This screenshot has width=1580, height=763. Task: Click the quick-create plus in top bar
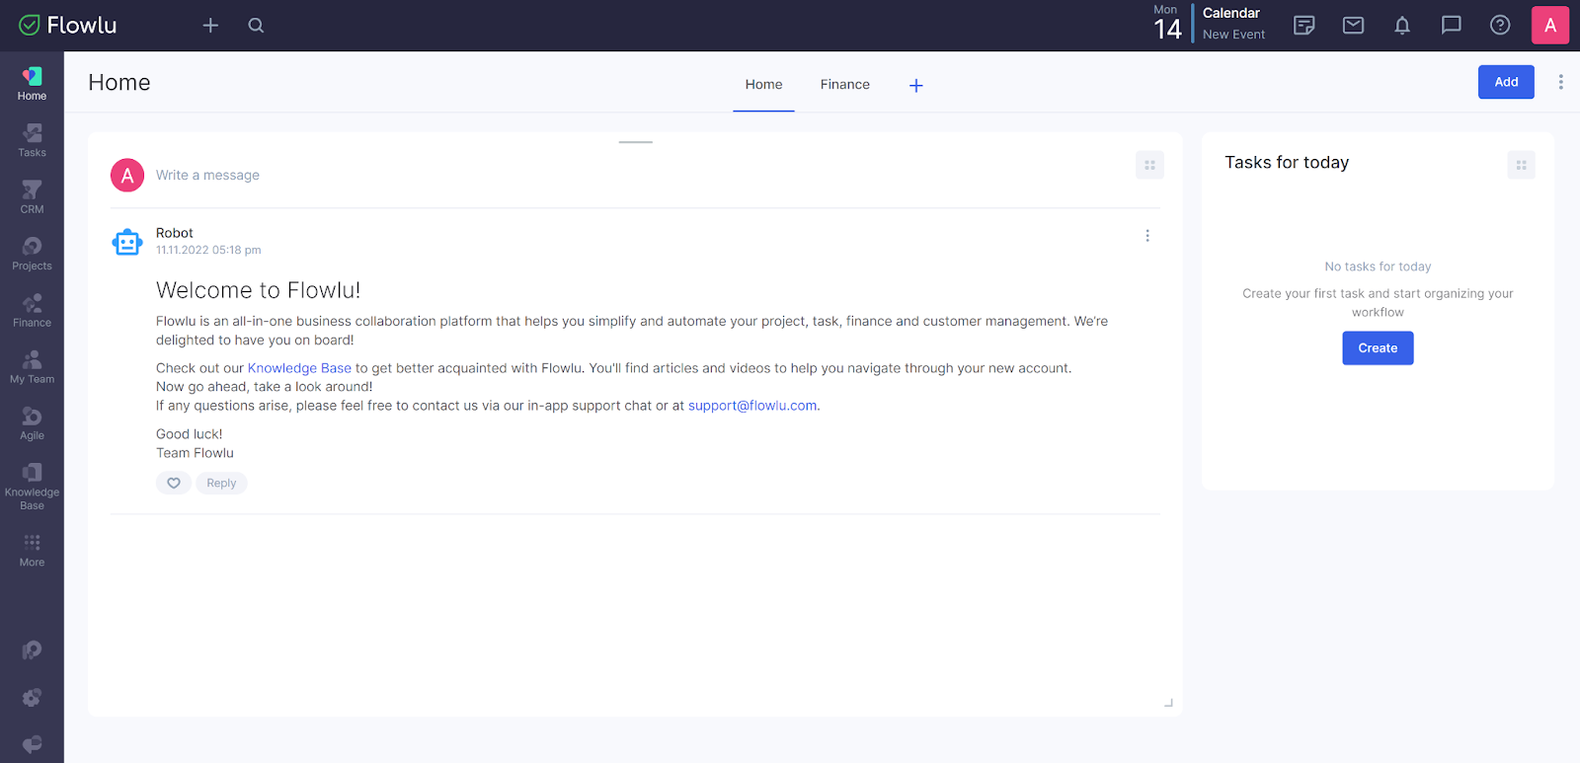(x=210, y=26)
